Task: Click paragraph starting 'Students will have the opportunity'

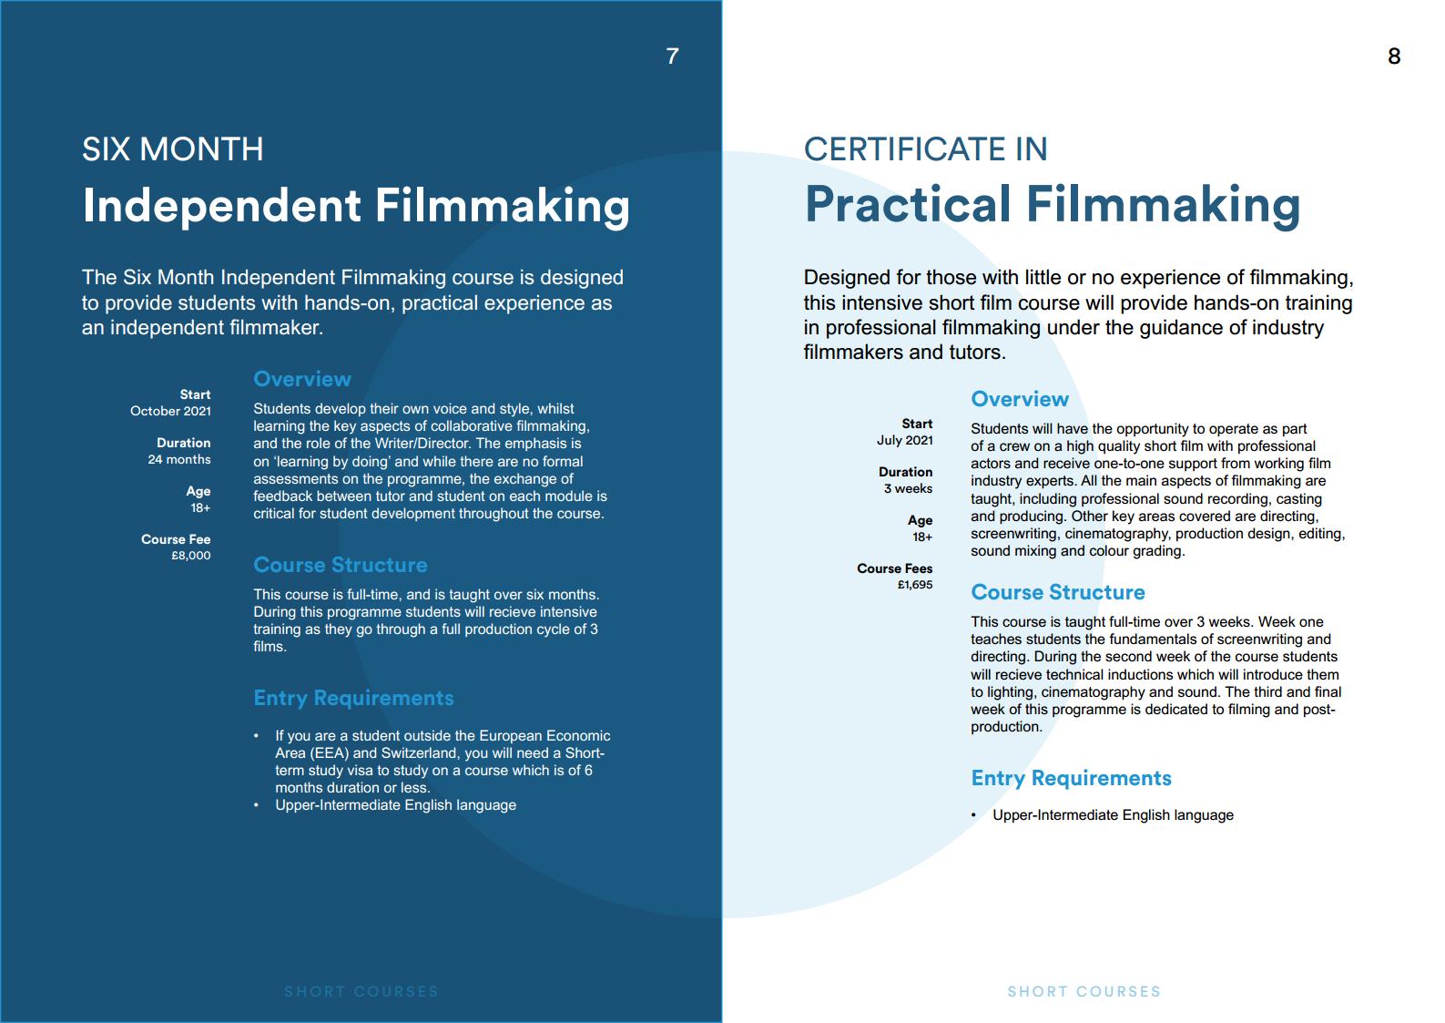Action: tap(1157, 489)
